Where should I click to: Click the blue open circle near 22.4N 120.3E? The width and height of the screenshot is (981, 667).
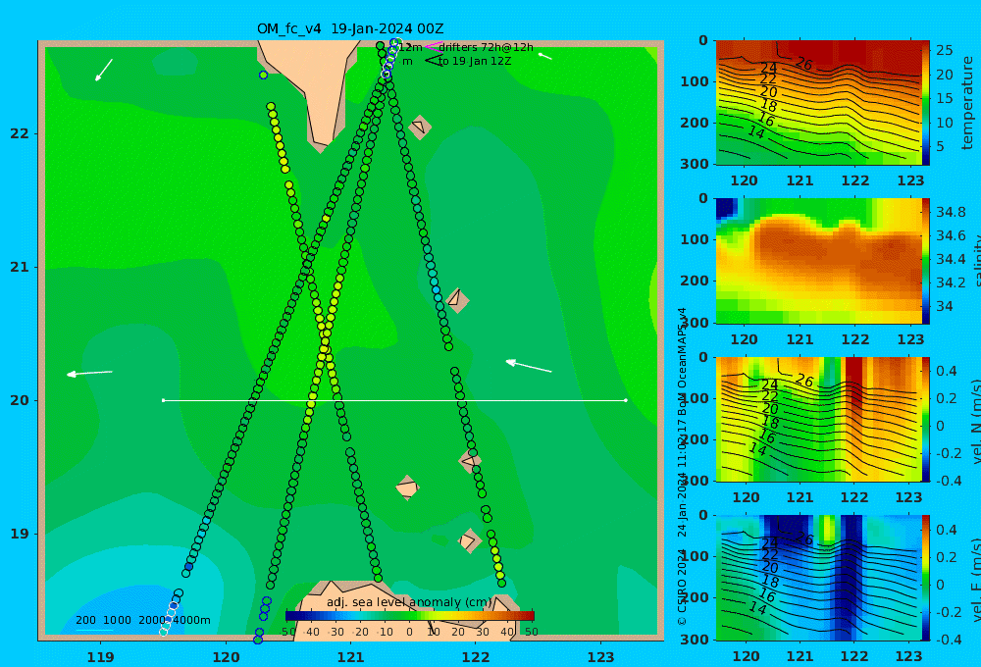[x=263, y=76]
